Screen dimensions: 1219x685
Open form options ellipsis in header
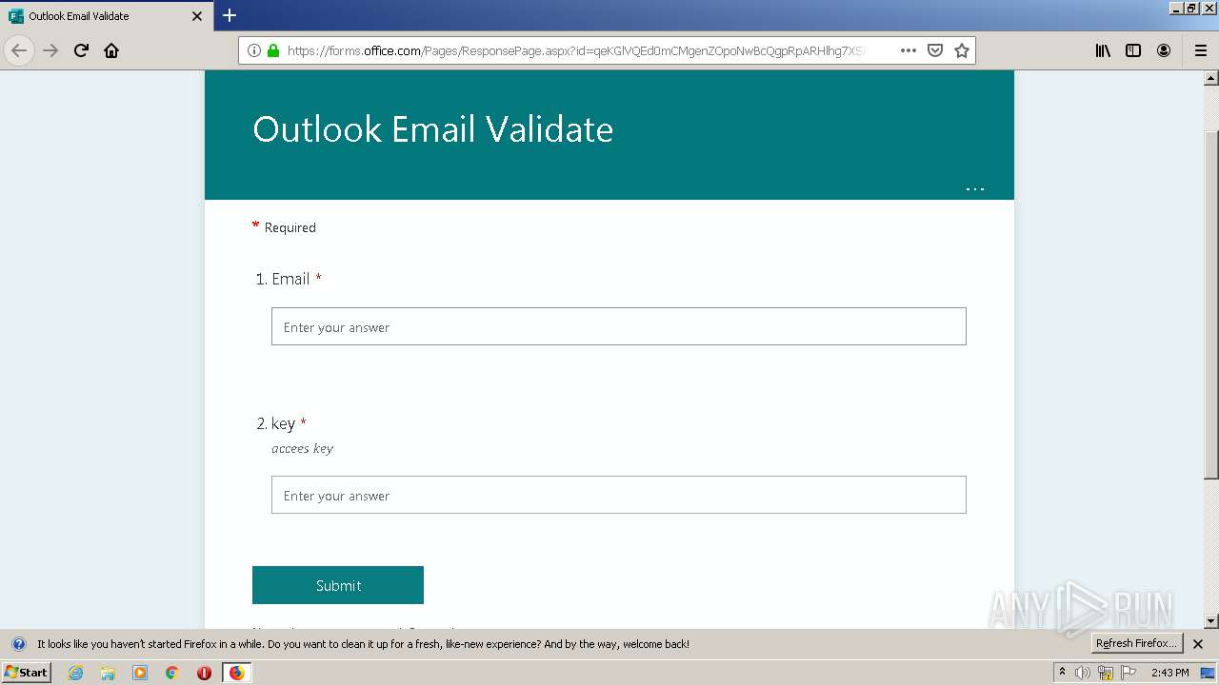click(x=975, y=189)
